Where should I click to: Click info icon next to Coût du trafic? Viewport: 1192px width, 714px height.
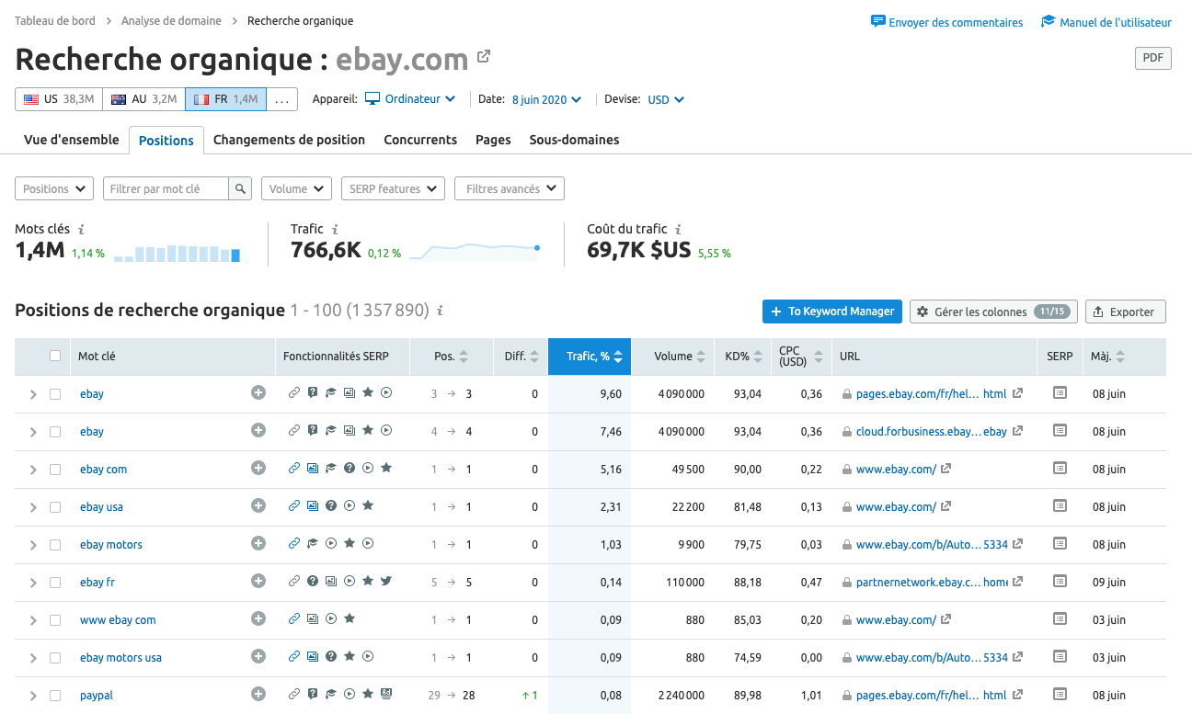point(678,230)
